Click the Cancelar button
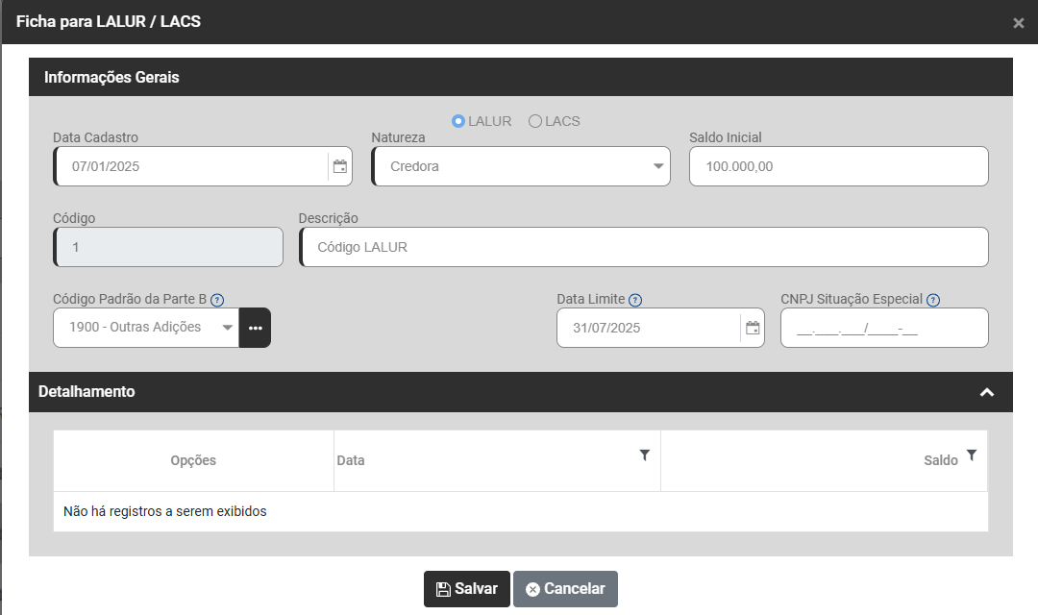 click(565, 589)
